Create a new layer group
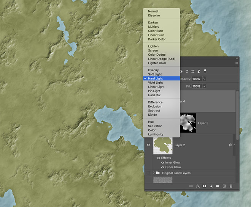 [x=218, y=186]
